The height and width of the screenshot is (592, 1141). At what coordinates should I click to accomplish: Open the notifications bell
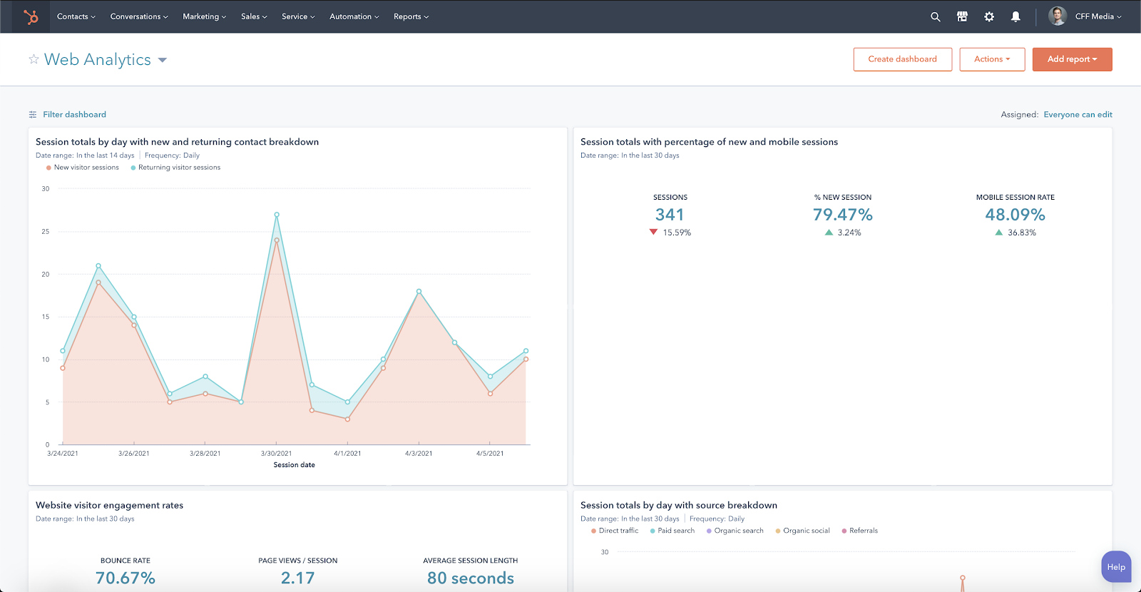[x=1015, y=16]
